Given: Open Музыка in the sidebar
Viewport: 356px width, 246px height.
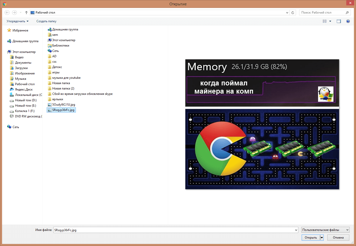Looking at the screenshot, I should [18, 79].
